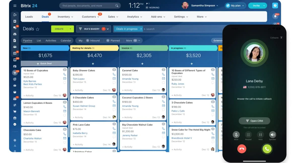
Task: Switch to the Leads tab
Action: pos(29,17)
